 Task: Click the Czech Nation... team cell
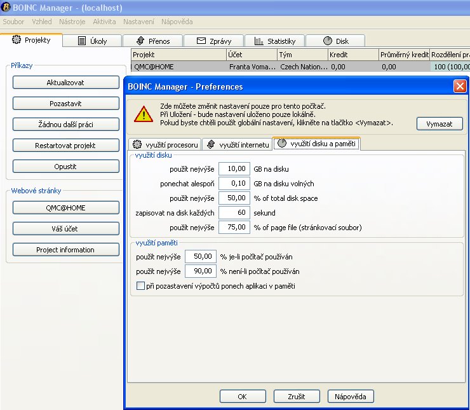[304, 67]
